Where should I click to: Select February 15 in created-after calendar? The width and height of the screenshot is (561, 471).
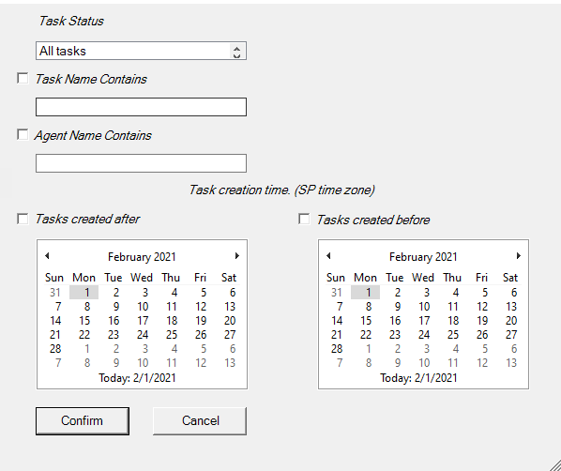pyautogui.click(x=84, y=320)
